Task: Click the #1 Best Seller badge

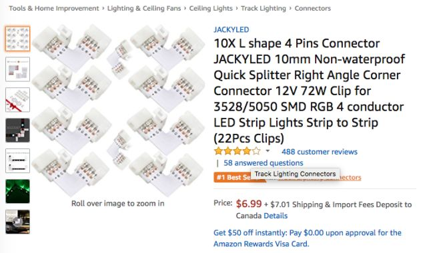Action: pyautogui.click(x=233, y=178)
